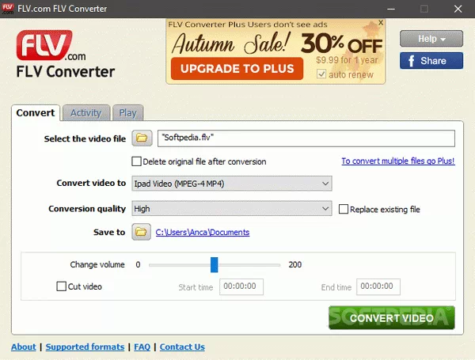Click the End time field

378,286
